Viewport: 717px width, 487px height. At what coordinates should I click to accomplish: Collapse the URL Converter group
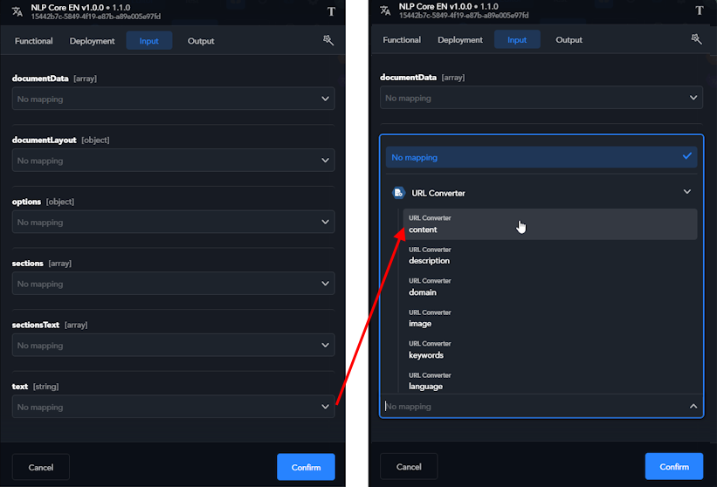[x=686, y=192]
